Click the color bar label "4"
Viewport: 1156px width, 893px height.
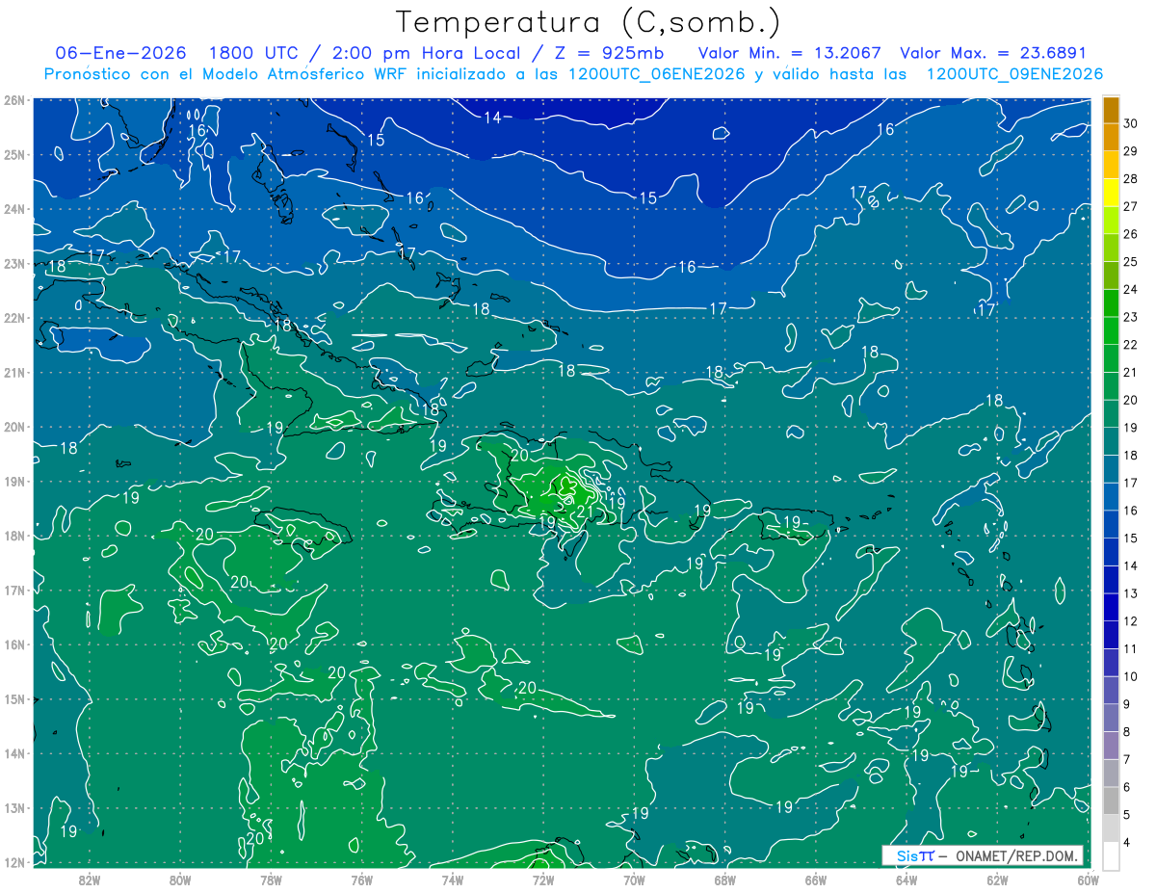(1128, 843)
